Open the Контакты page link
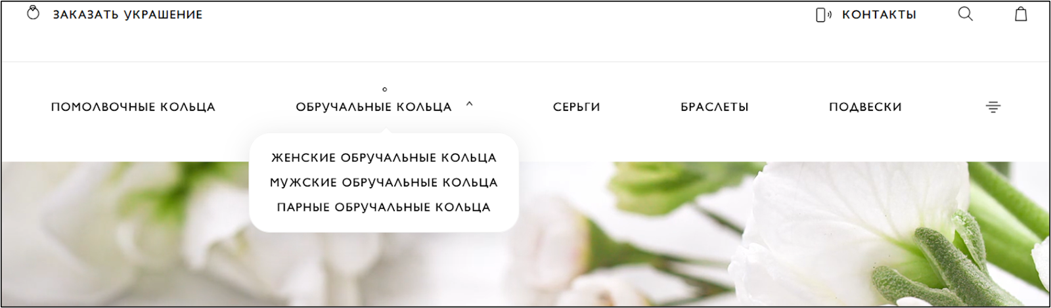The height and width of the screenshot is (308, 1051). [x=879, y=14]
